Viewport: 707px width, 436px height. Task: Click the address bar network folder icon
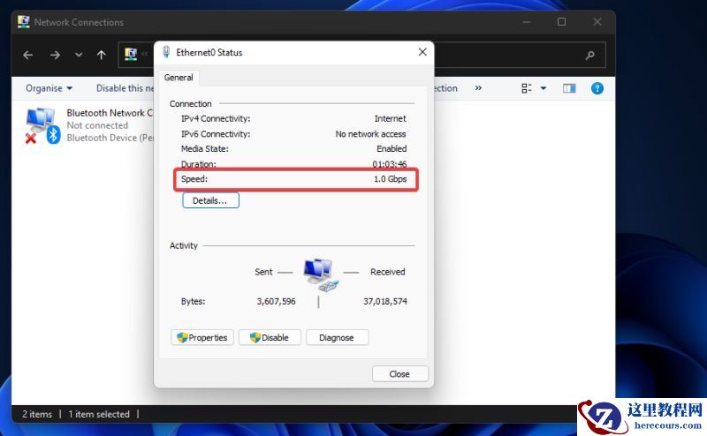[131, 55]
